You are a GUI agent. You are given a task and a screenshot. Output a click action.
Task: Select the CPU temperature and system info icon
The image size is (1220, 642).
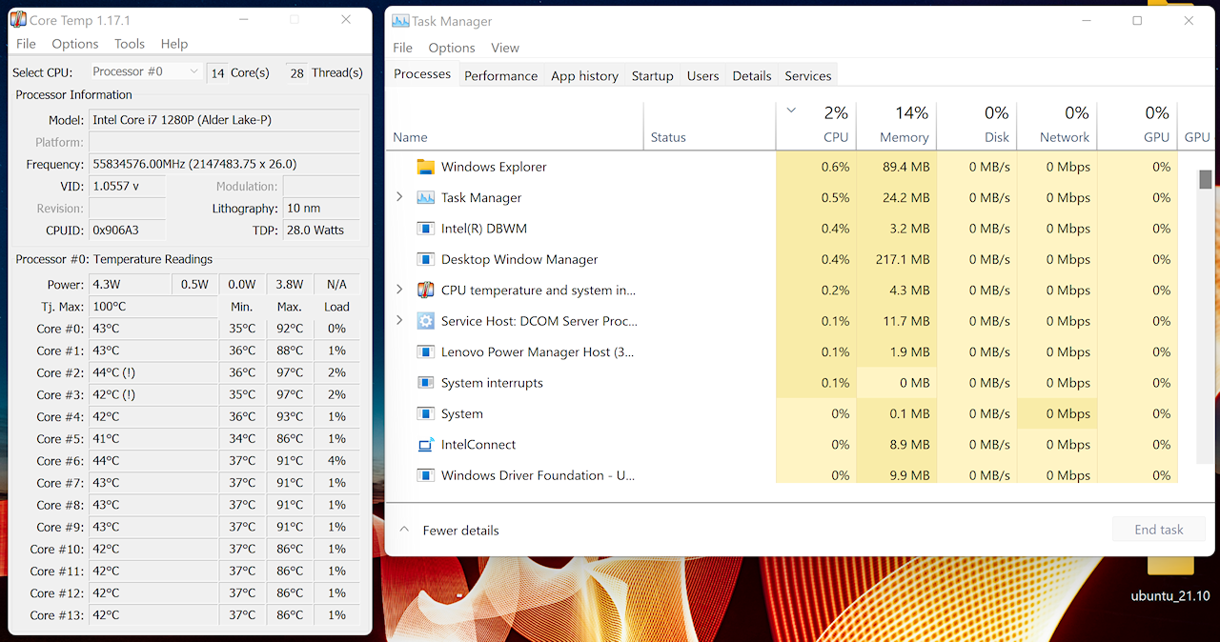click(x=426, y=291)
